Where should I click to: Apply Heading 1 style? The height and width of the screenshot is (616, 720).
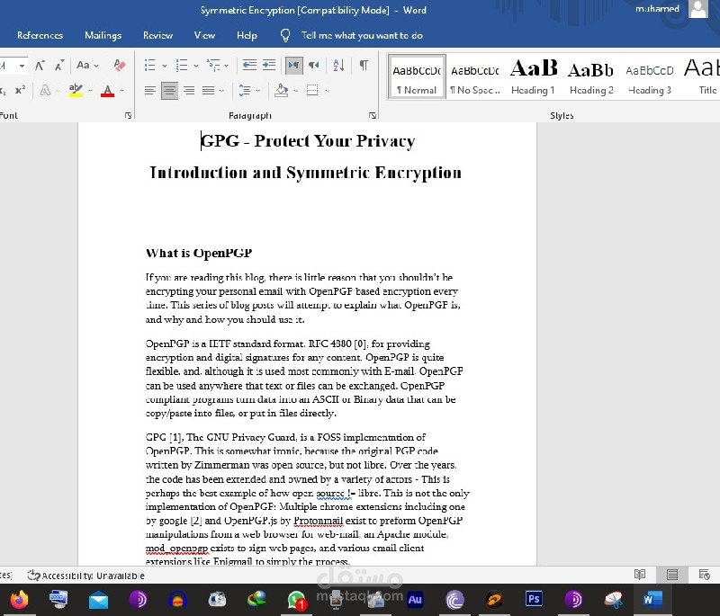(x=533, y=76)
